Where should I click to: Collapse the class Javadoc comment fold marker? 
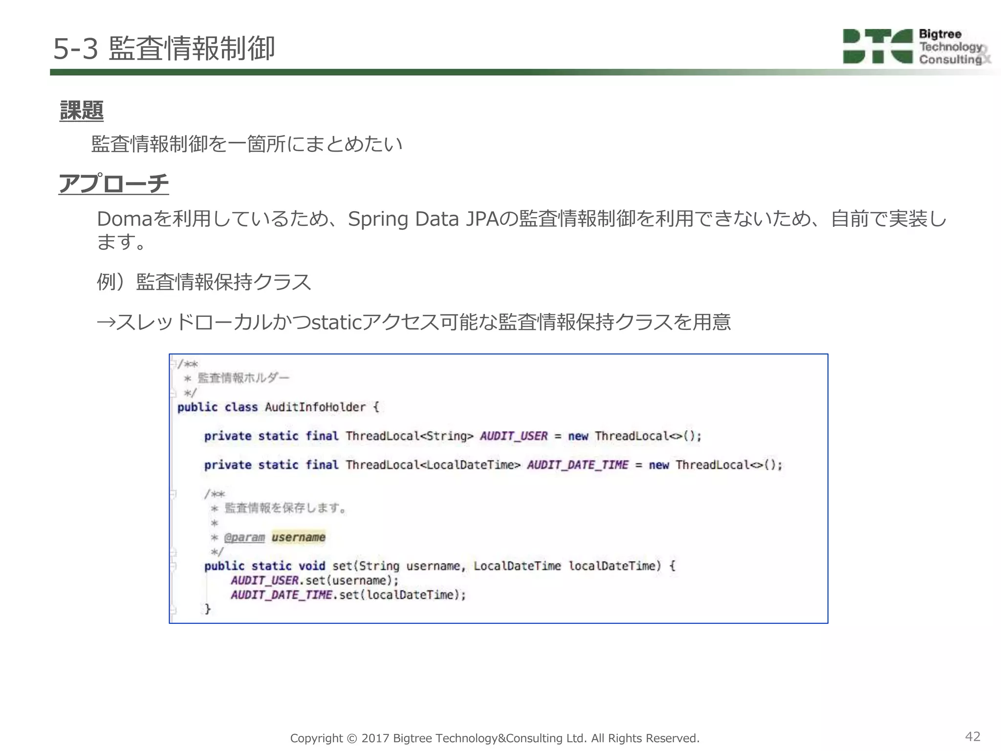click(x=173, y=363)
